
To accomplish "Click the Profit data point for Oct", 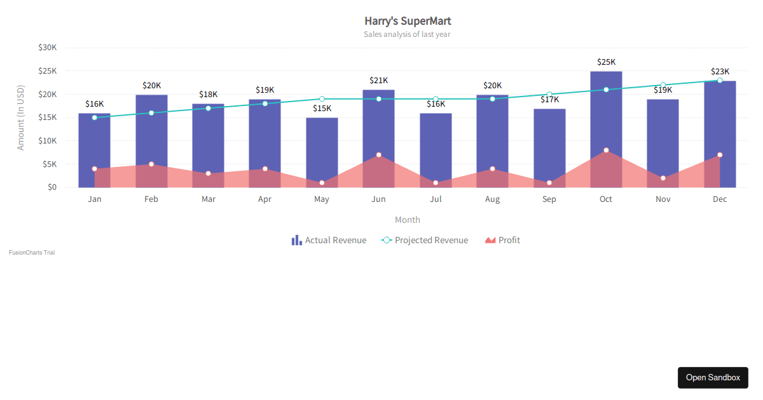I will point(606,150).
